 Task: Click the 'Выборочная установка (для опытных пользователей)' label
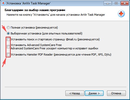tap(47, 33)
